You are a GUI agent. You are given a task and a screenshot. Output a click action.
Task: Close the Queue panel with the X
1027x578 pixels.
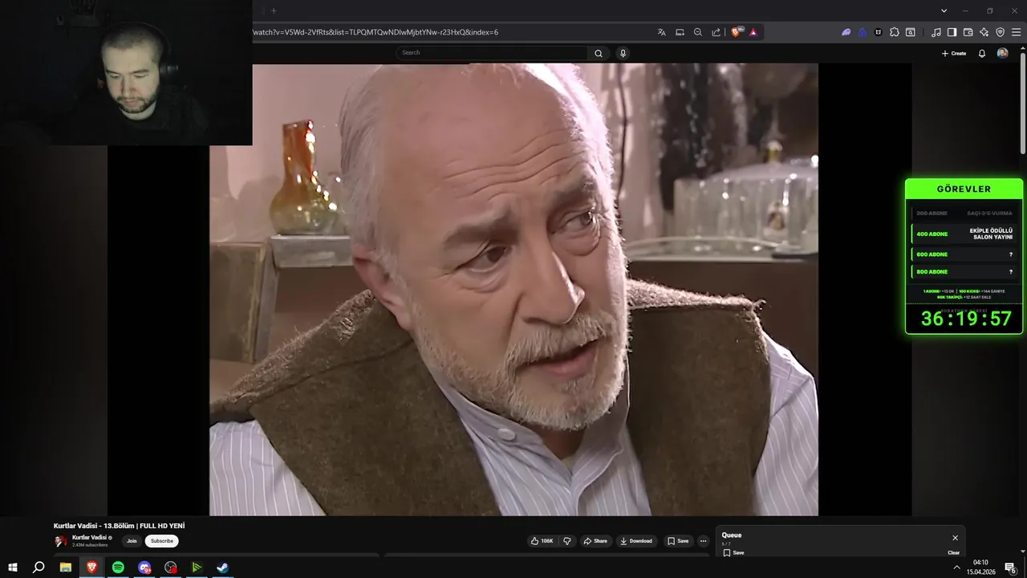[x=955, y=538]
